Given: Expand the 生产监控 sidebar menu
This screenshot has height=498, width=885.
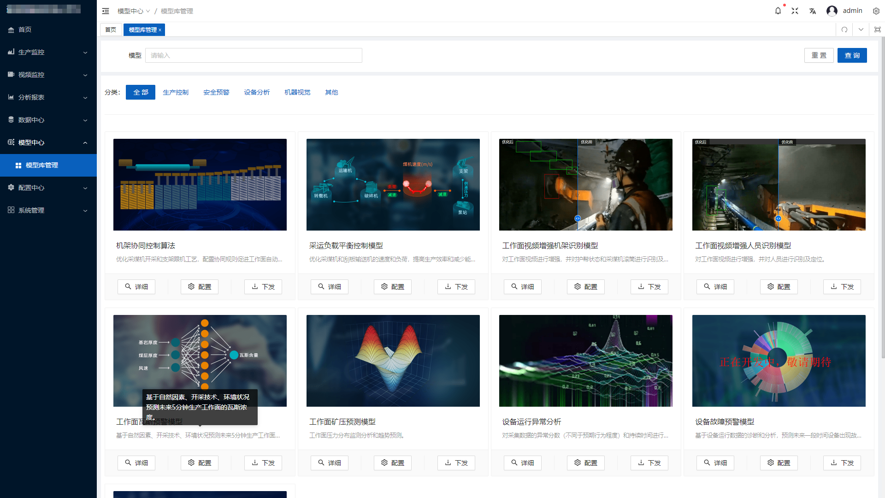Looking at the screenshot, I should [48, 52].
